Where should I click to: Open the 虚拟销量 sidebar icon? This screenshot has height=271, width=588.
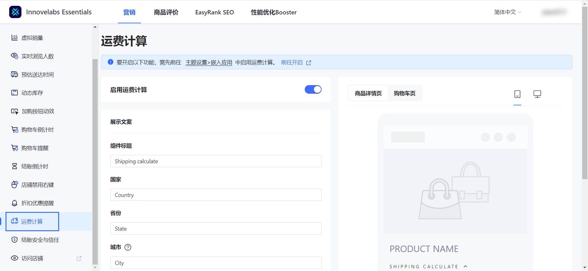coord(14,38)
